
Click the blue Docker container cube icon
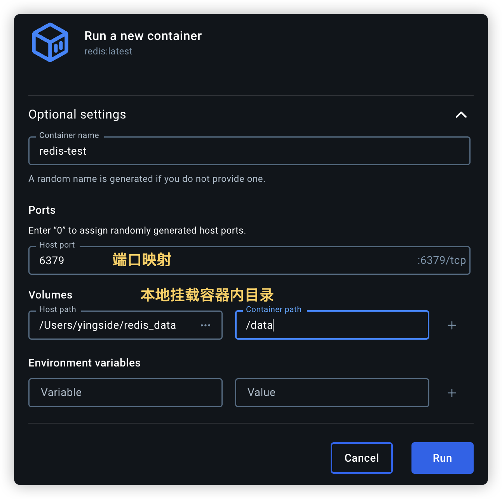coord(50,42)
